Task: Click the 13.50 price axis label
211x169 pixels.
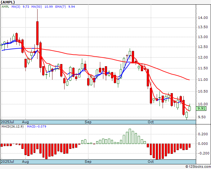Action: [203, 27]
